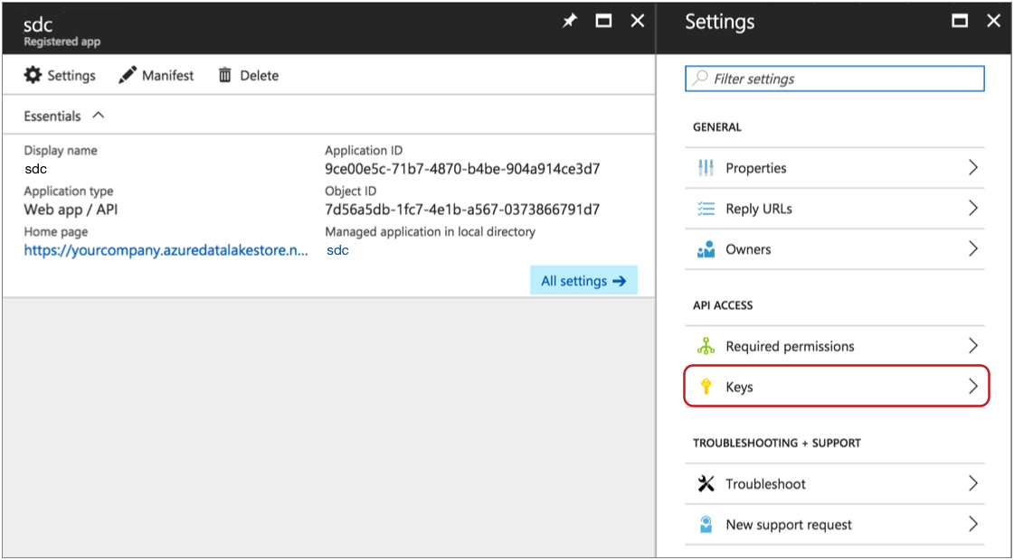This screenshot has width=1014, height=560.
Task: Open the Manifest pencil icon
Action: pos(128,75)
